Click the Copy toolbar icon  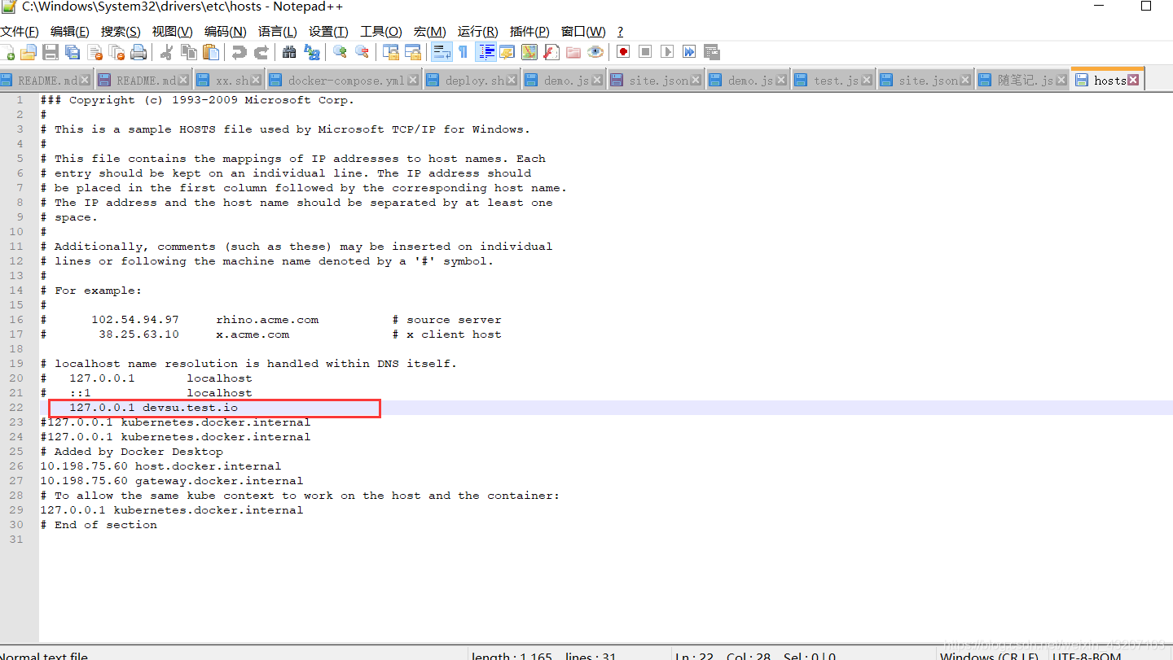[x=189, y=52]
